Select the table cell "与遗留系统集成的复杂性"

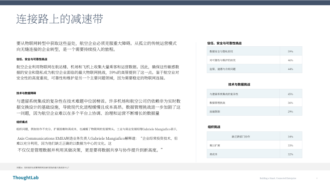tap(243, 94)
